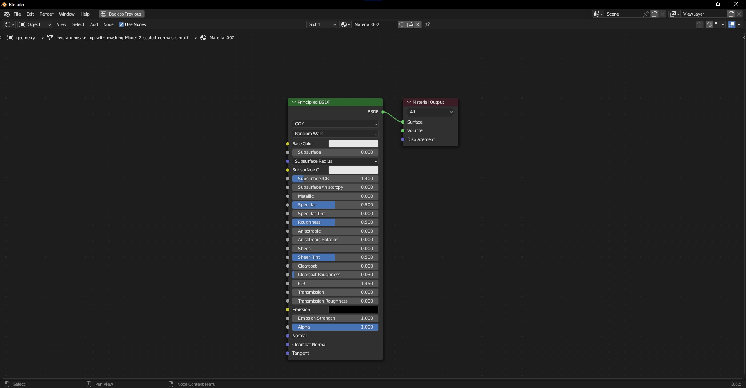The height and width of the screenshot is (388, 746).
Task: Open the editor type selector icon
Action: point(9,24)
